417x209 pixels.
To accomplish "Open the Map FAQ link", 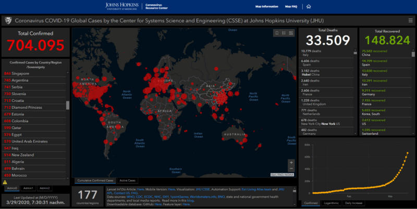I will [291, 7].
